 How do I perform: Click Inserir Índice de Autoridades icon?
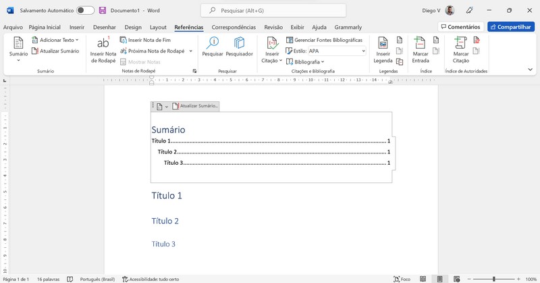pyautogui.click(x=477, y=40)
